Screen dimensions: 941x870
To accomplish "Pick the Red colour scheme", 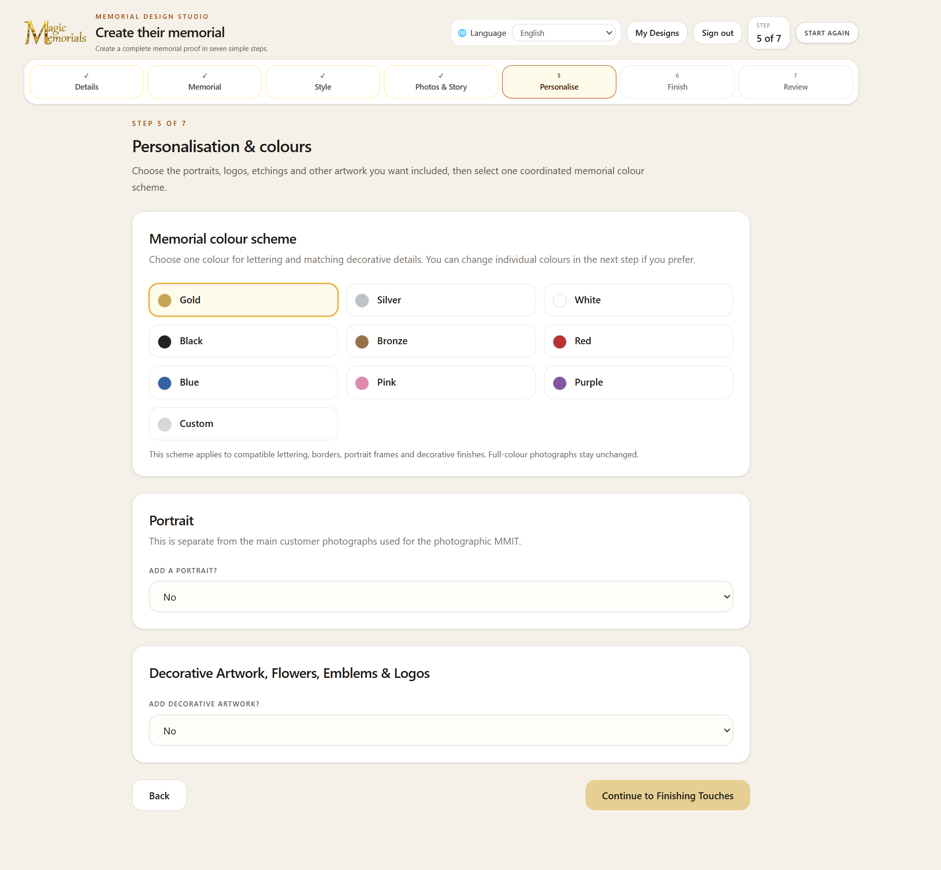I will pos(638,341).
